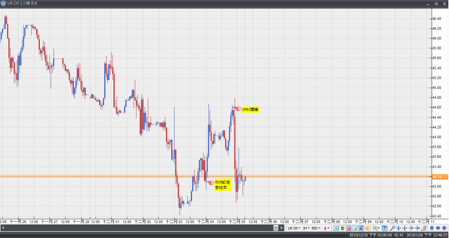The image size is (449, 238).
Task: Click the 44.00 price axis label
Action: [x=437, y=137]
